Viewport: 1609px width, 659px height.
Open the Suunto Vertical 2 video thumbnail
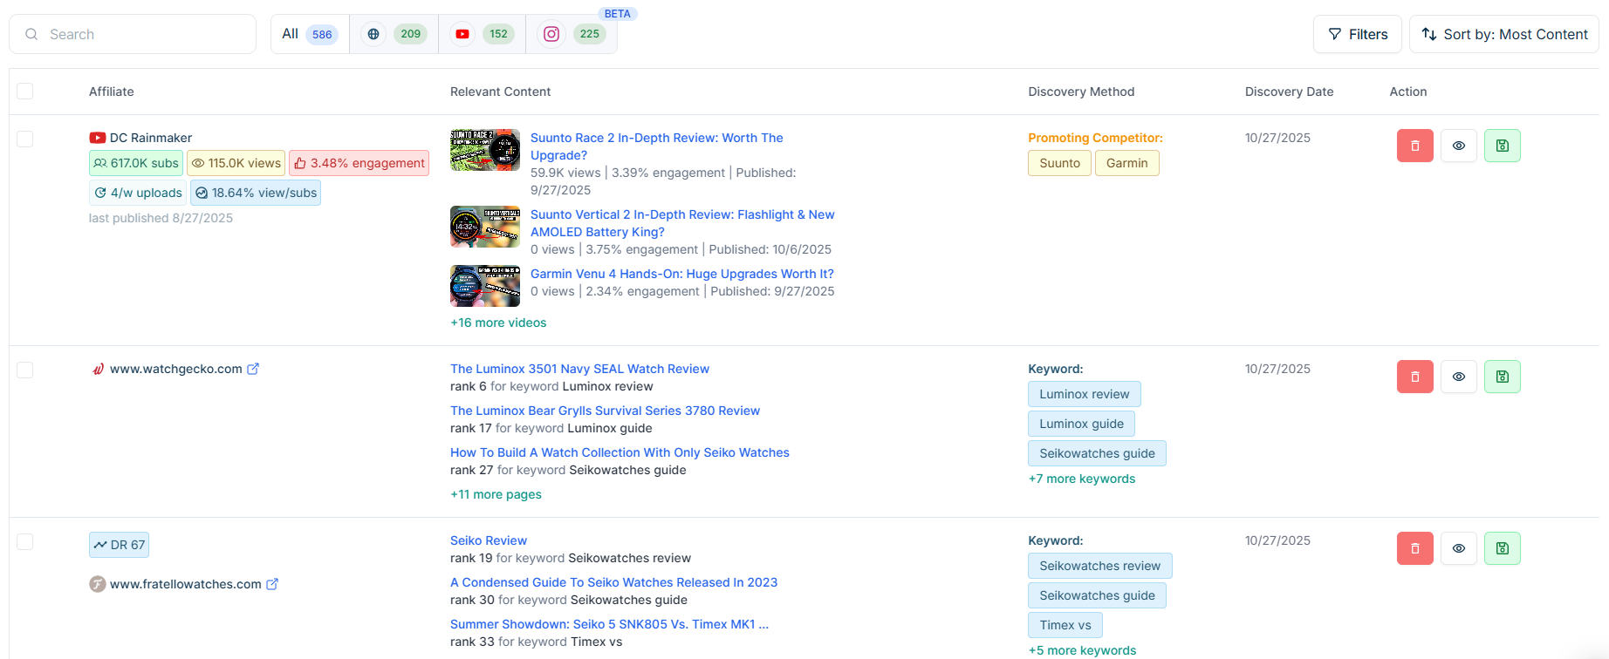pos(485,227)
